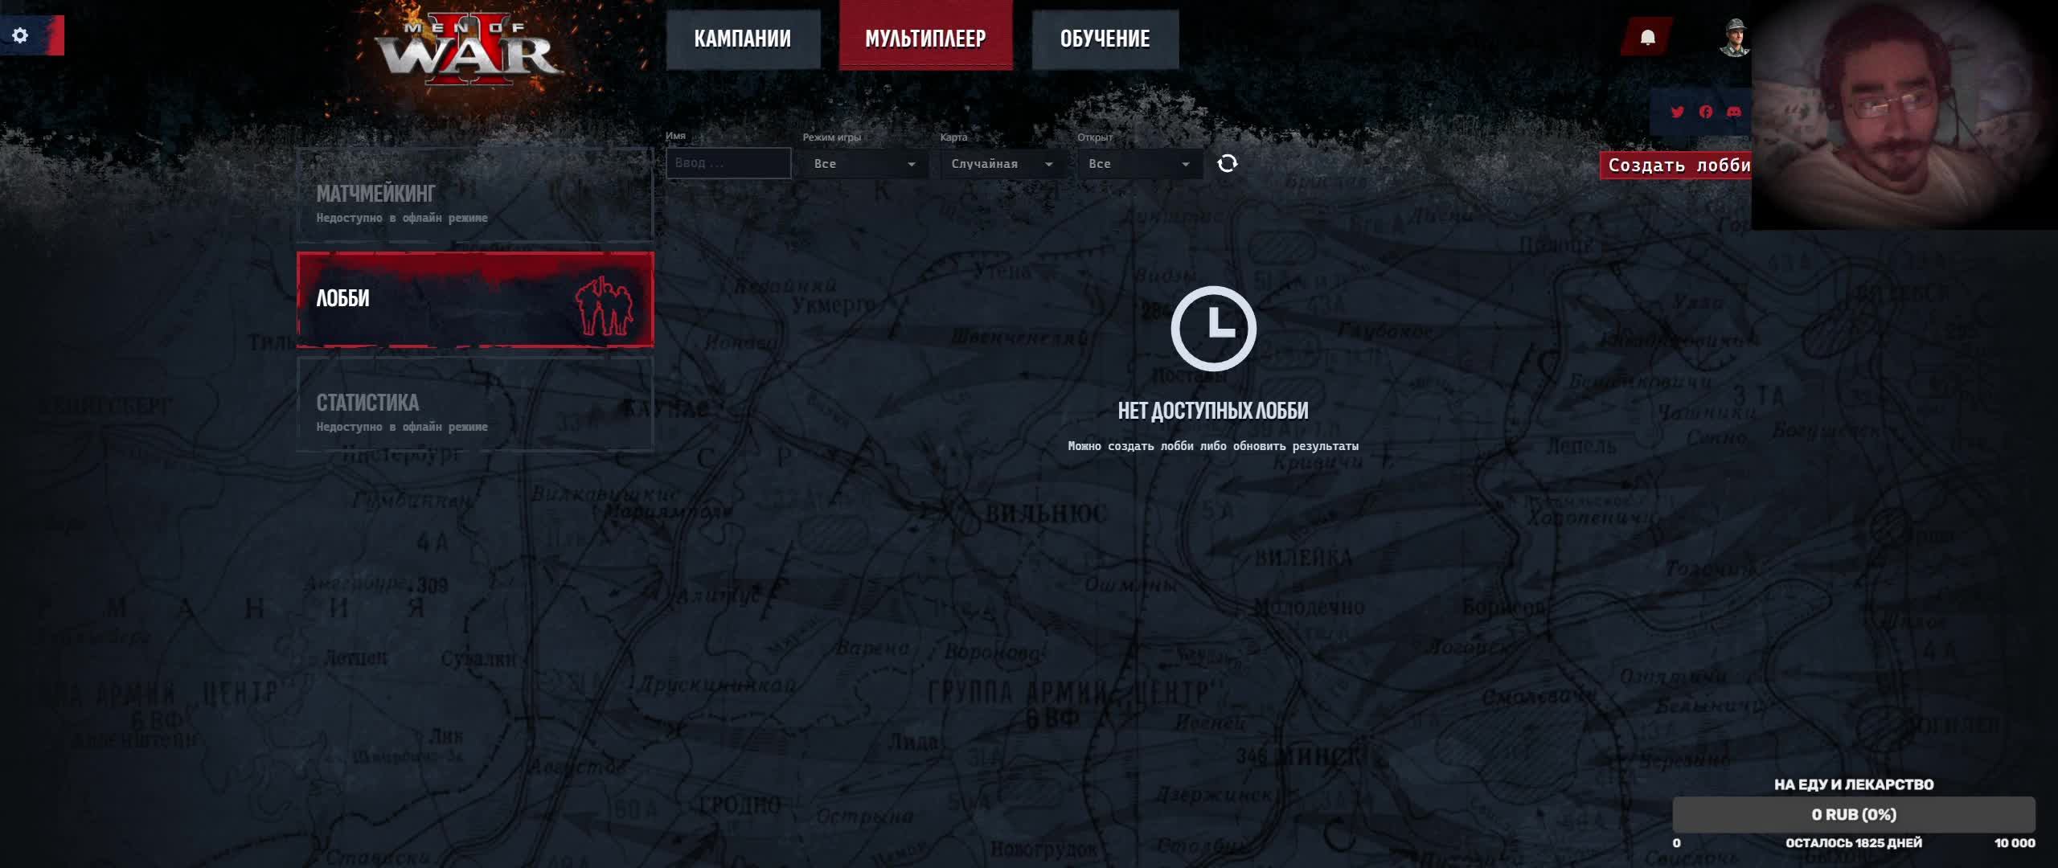Viewport: 2058px width, 868px height.
Task: Open the settings gear icon
Action: pos(21,35)
